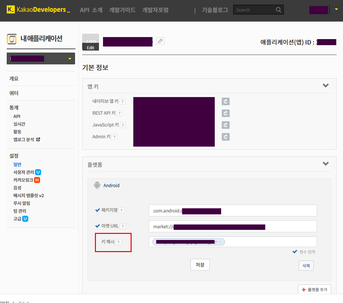Open 사용자 관리 settings
The height and width of the screenshot is (303, 343).
(24, 172)
